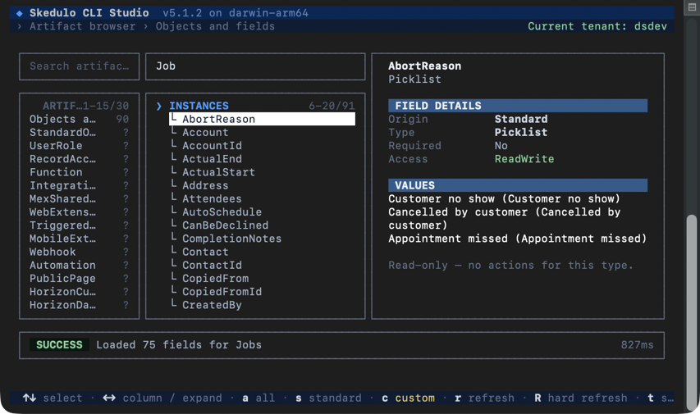Click the 827ms timing text
Viewport: 700px width, 414px height.
637,345
